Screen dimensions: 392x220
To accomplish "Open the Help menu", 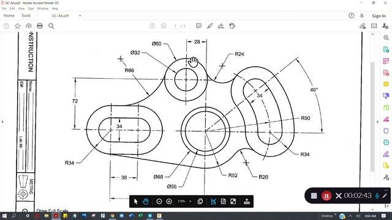I will click(x=55, y=9).
